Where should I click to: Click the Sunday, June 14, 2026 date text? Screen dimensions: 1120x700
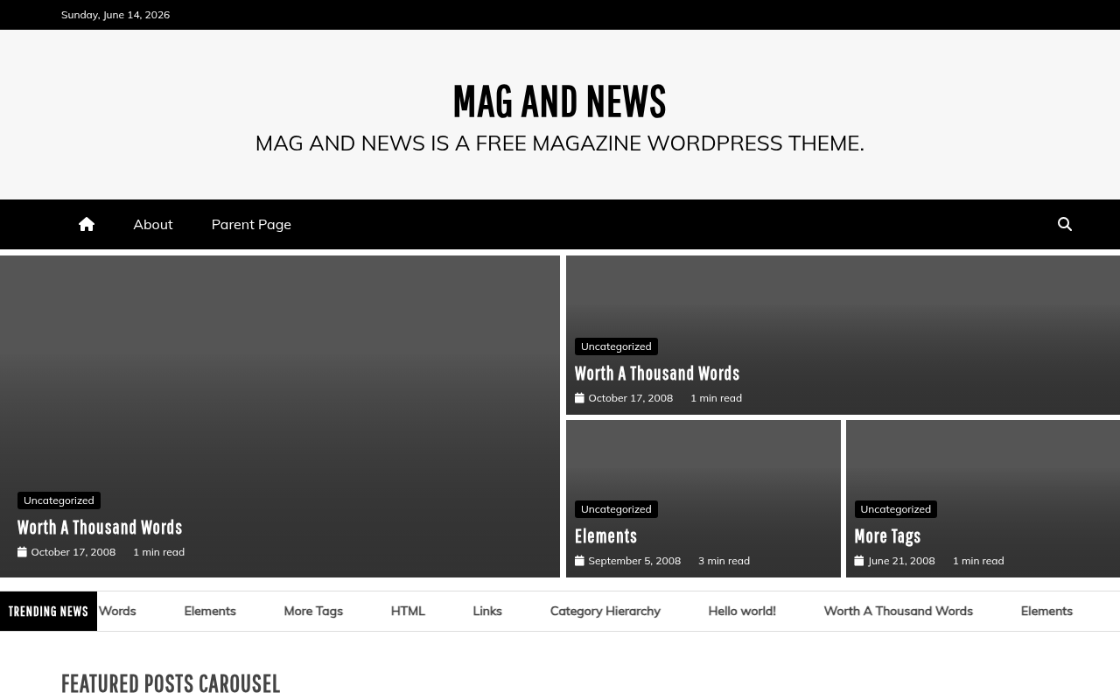(115, 15)
